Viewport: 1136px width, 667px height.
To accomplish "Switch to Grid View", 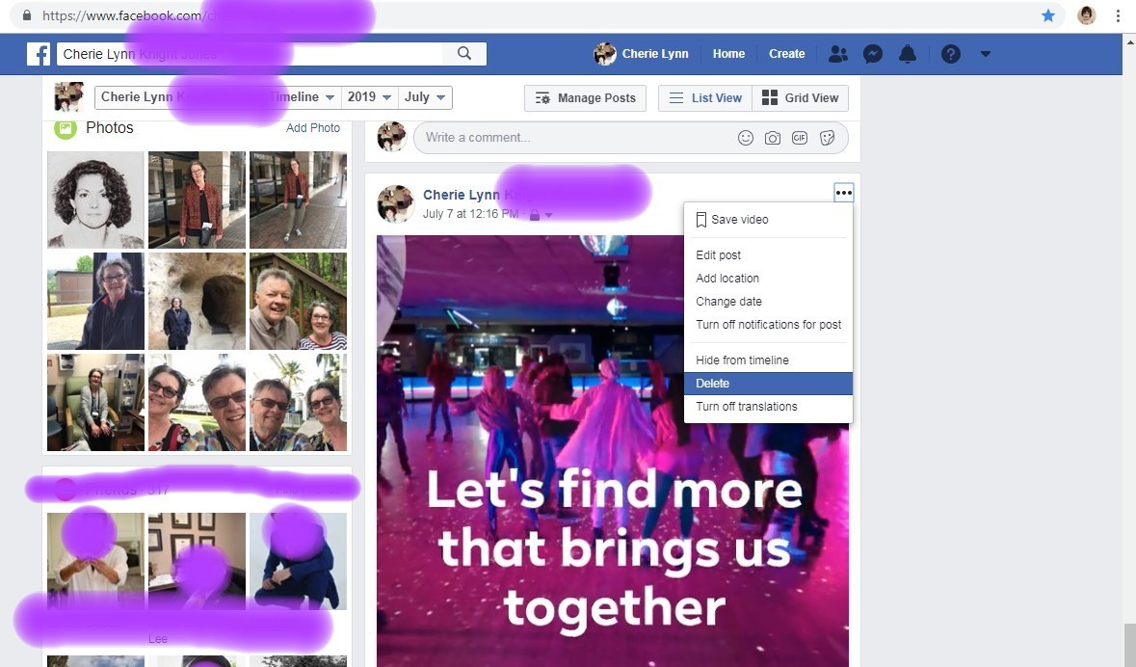I will point(800,98).
